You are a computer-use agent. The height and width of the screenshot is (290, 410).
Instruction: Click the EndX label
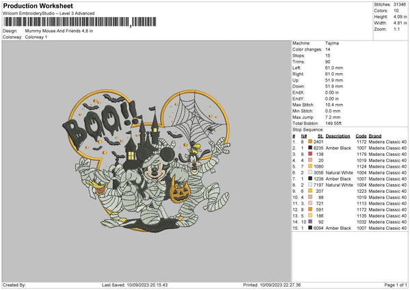(299, 92)
